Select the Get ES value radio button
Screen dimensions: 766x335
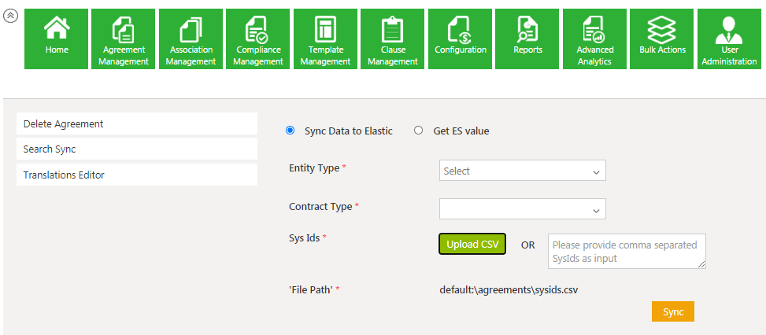coord(419,131)
